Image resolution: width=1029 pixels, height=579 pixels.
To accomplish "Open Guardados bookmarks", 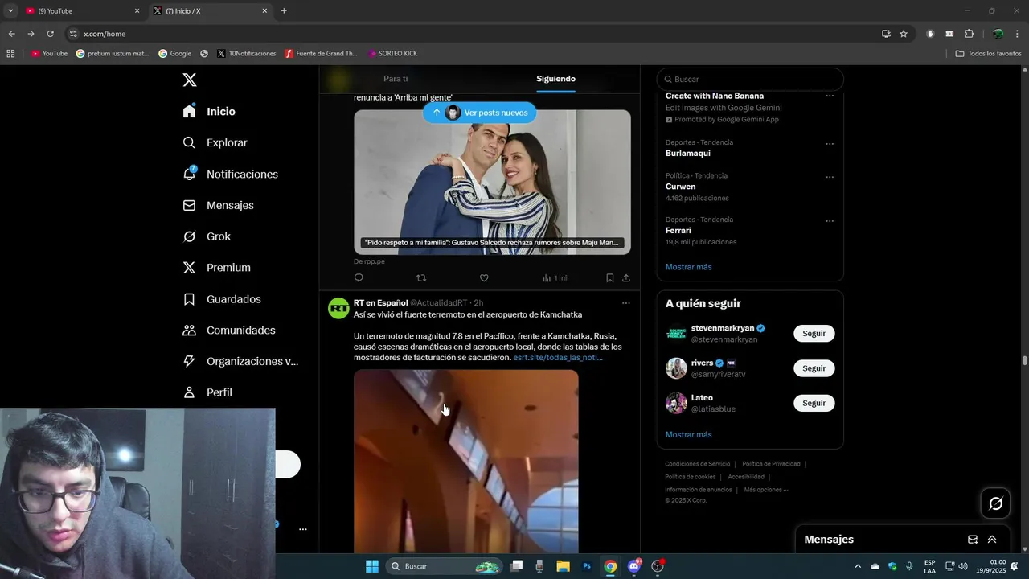I will pyautogui.click(x=222, y=299).
